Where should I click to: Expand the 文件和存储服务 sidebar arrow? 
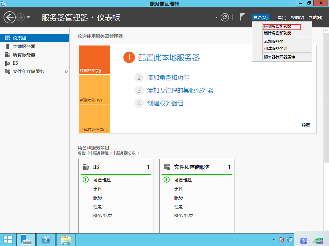(66, 71)
